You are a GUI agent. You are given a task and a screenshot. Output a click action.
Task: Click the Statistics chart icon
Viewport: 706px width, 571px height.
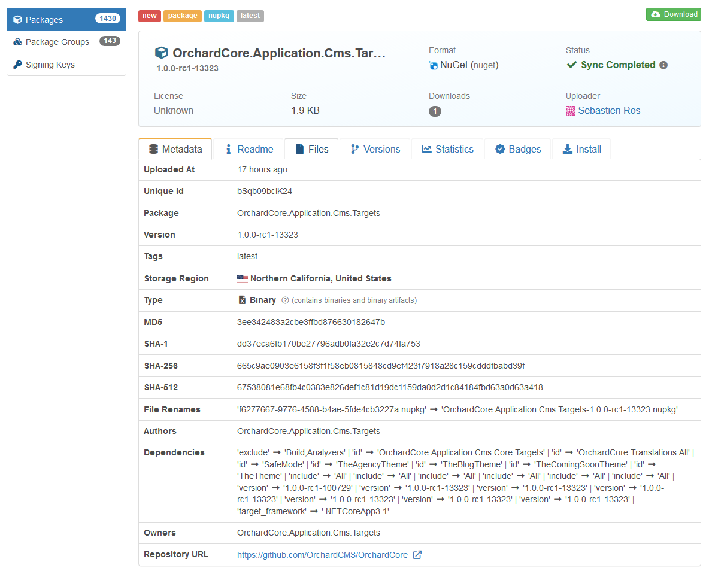pyautogui.click(x=426, y=149)
